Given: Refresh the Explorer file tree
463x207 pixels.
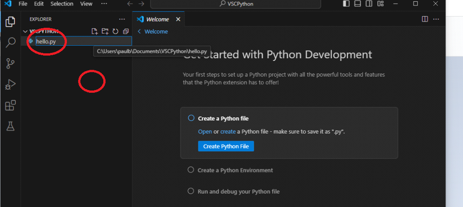Looking at the screenshot, I should point(115,31).
